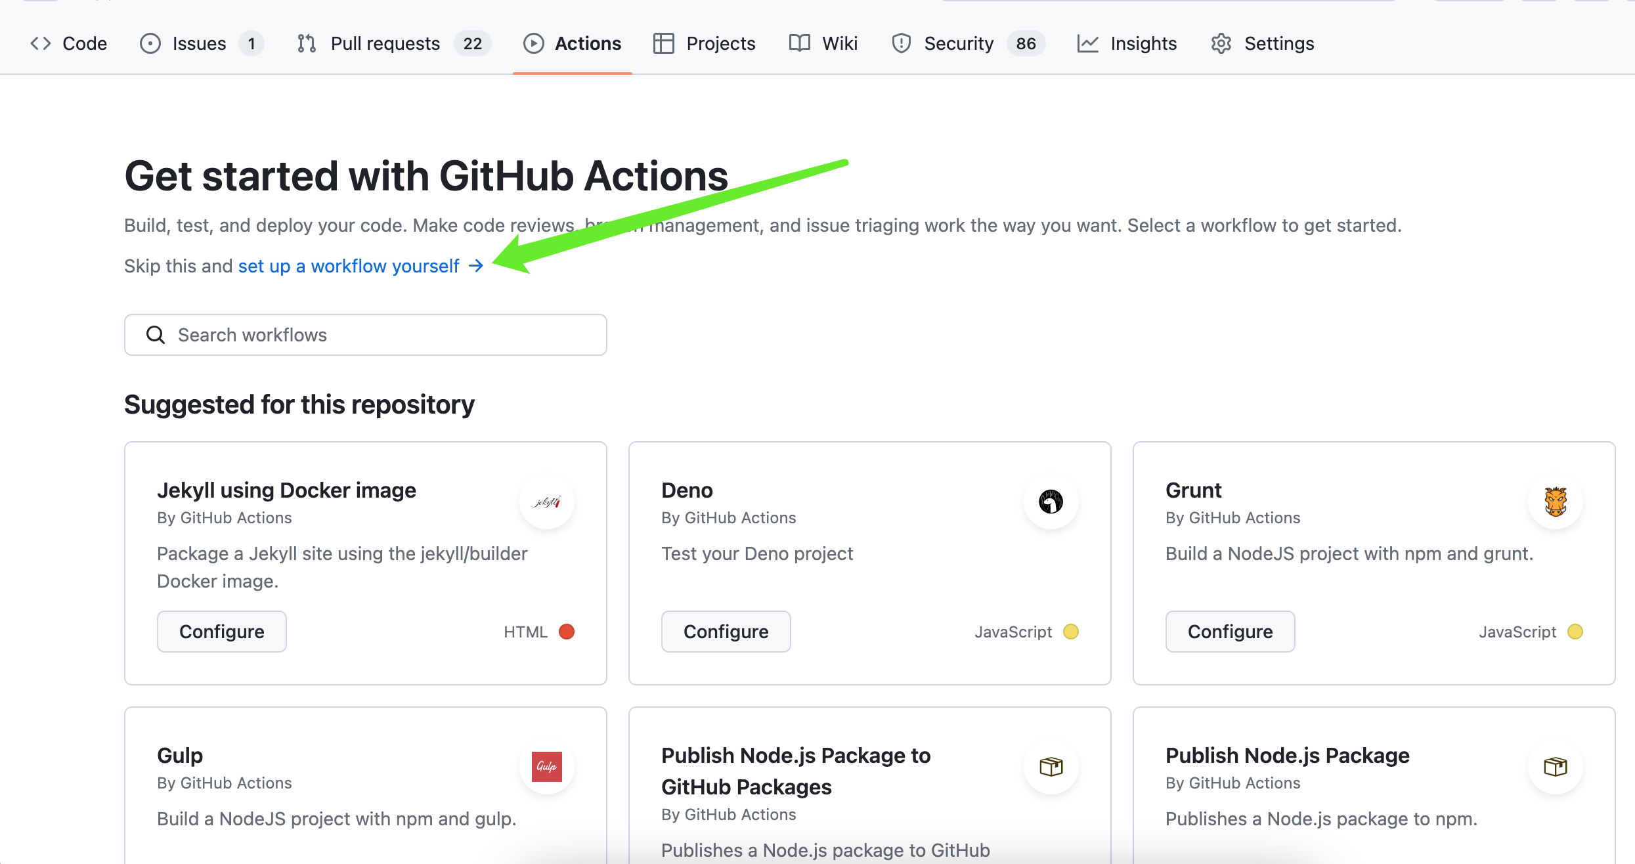Click the Deno card title

pyautogui.click(x=687, y=490)
